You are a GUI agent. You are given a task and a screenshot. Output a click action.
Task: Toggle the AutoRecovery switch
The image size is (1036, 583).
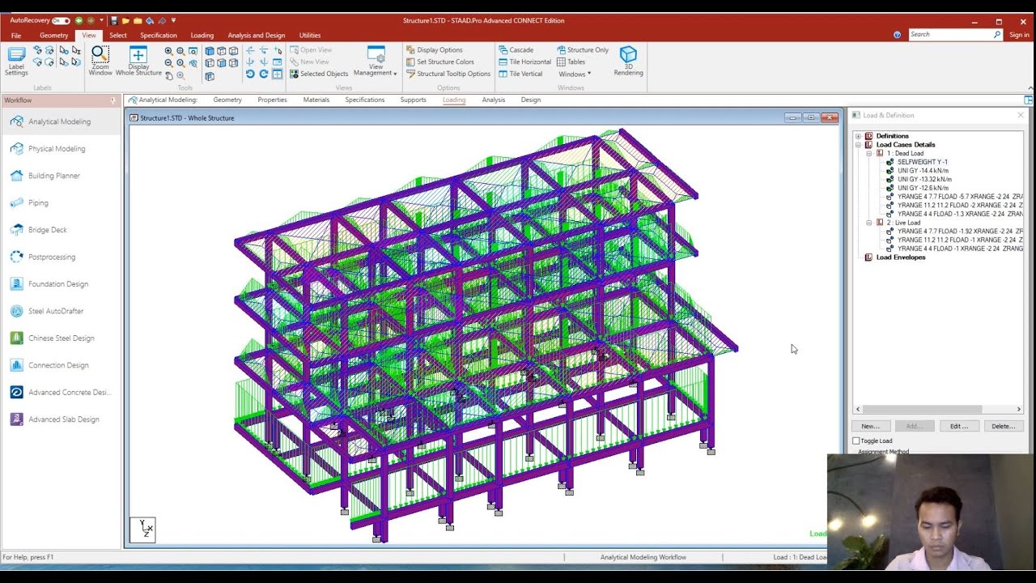coord(61,20)
